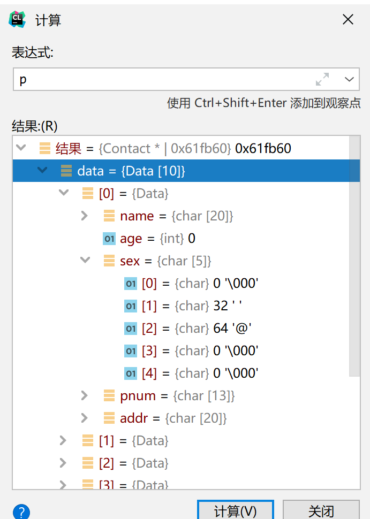Click the expand editor arrows in expression field
The height and width of the screenshot is (519, 370).
pos(322,79)
